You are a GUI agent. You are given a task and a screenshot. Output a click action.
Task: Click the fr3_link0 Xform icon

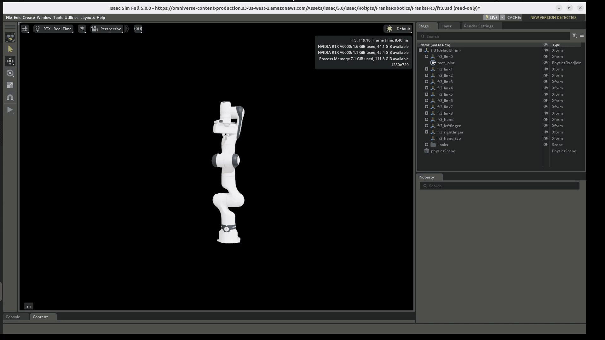433,57
